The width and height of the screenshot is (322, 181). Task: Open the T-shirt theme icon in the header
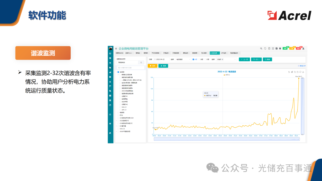click(280, 49)
